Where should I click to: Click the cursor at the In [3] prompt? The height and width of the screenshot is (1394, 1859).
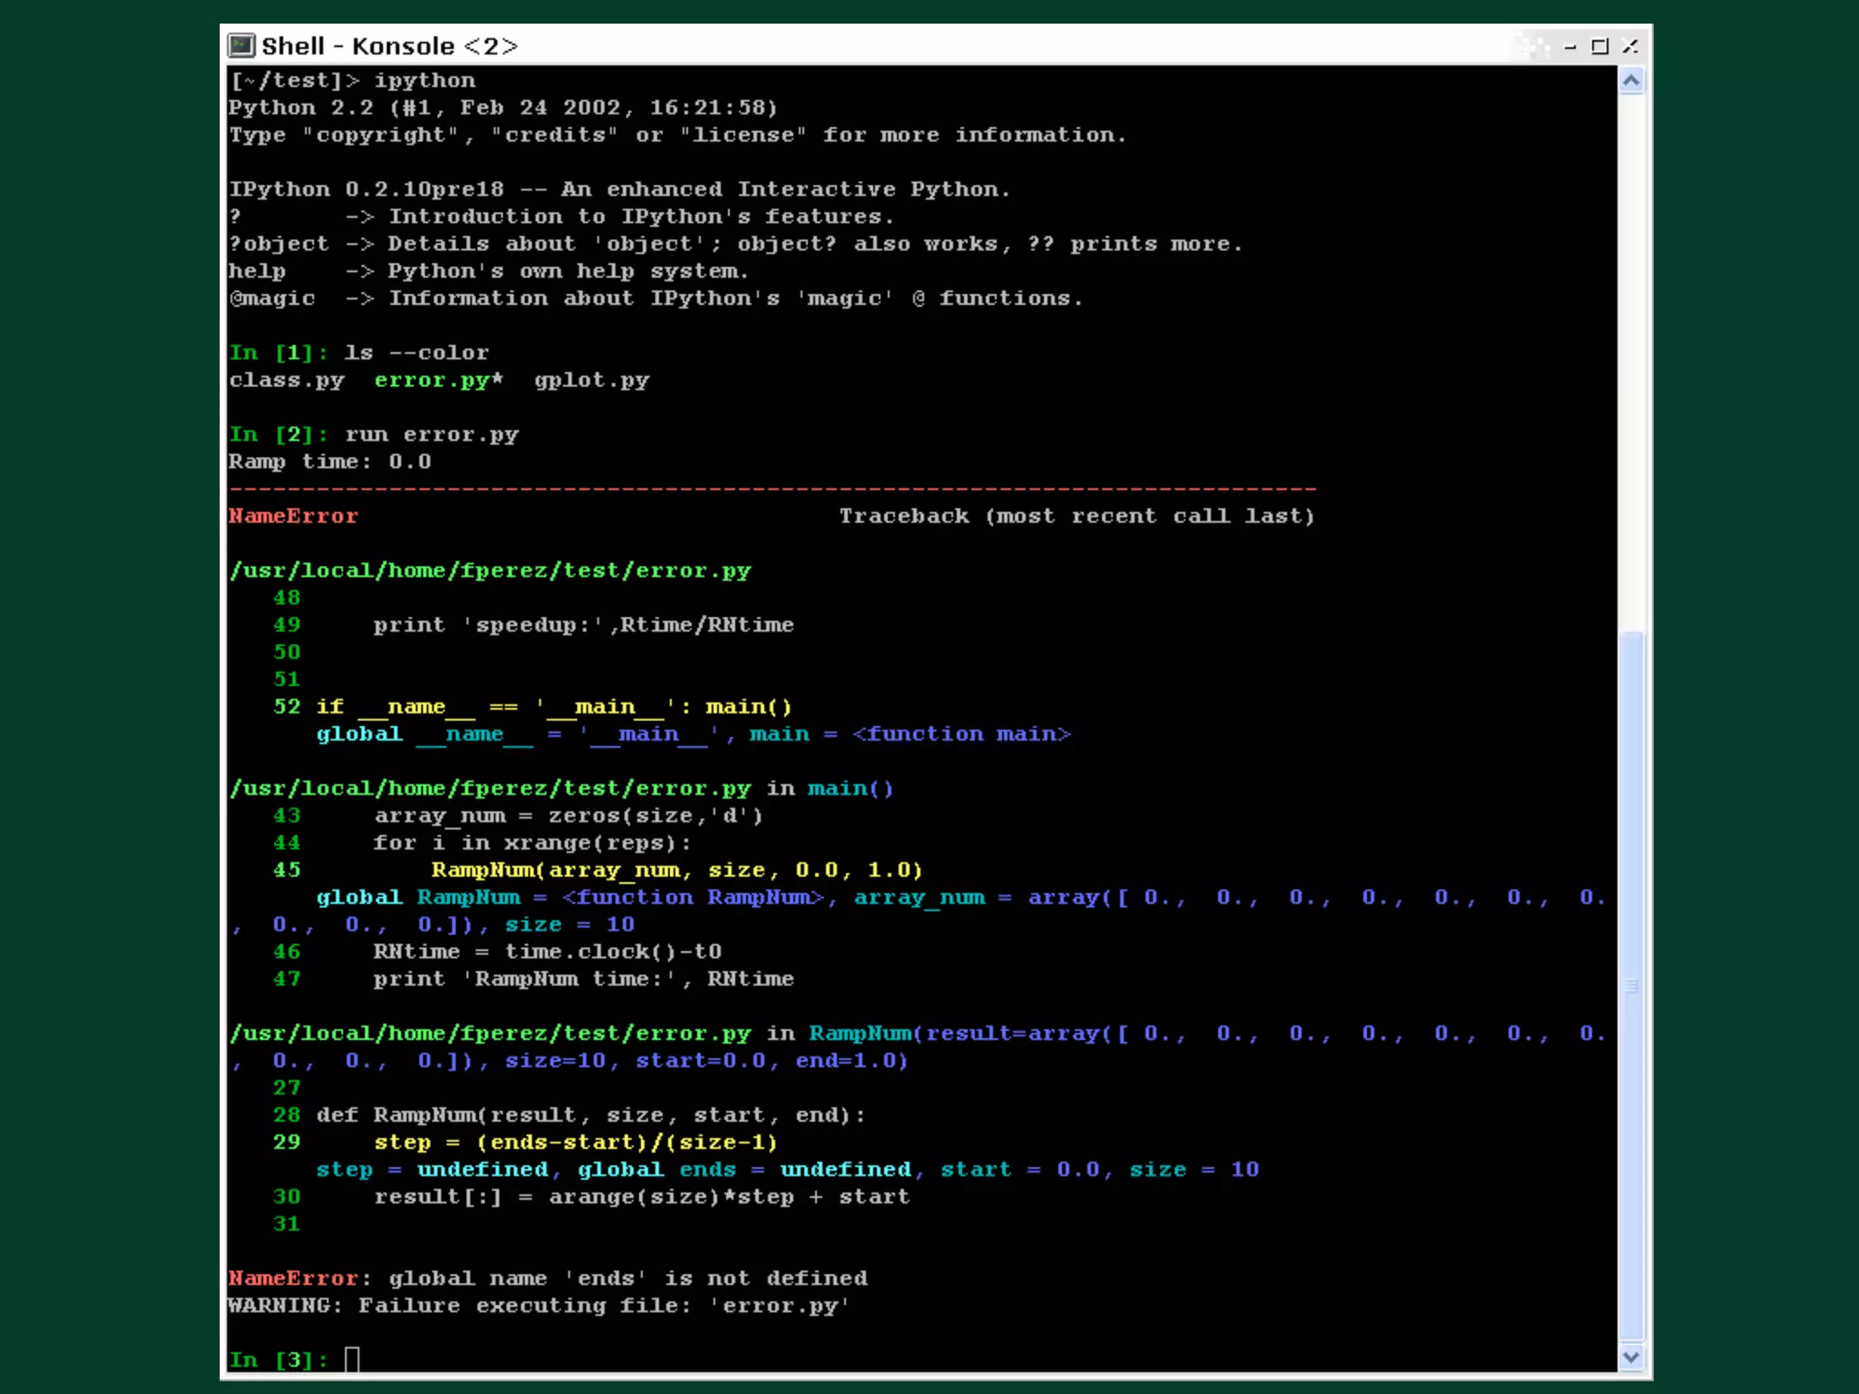tap(352, 1360)
